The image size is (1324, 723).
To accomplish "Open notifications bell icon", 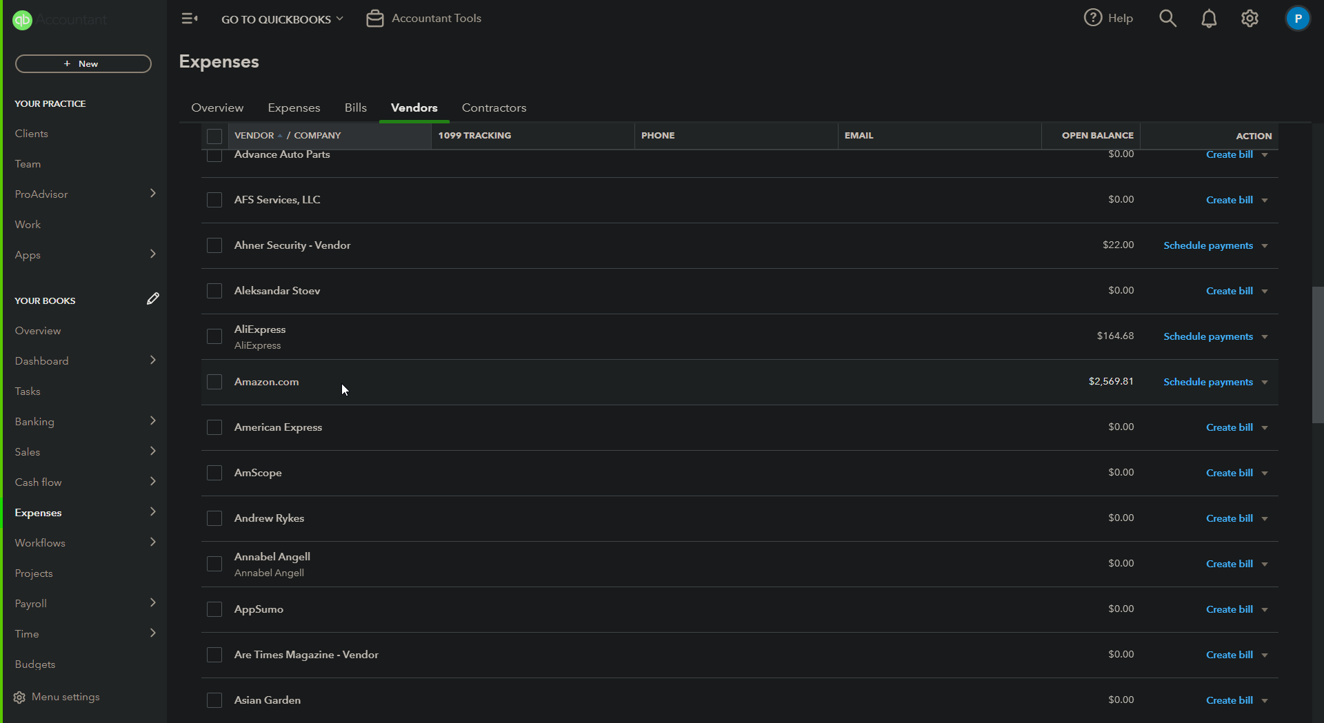I will 1209,19.
